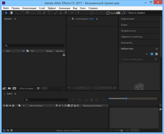Screen dimensions: 164x134
Task: Click the time navigator end handle
Action: click(x=126, y=98)
